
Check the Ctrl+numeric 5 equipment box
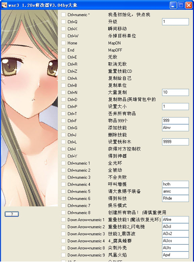(64, 191)
